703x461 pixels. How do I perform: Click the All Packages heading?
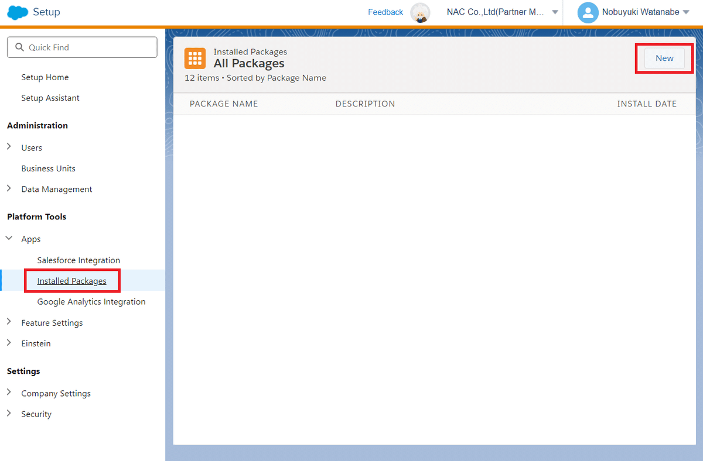(249, 63)
